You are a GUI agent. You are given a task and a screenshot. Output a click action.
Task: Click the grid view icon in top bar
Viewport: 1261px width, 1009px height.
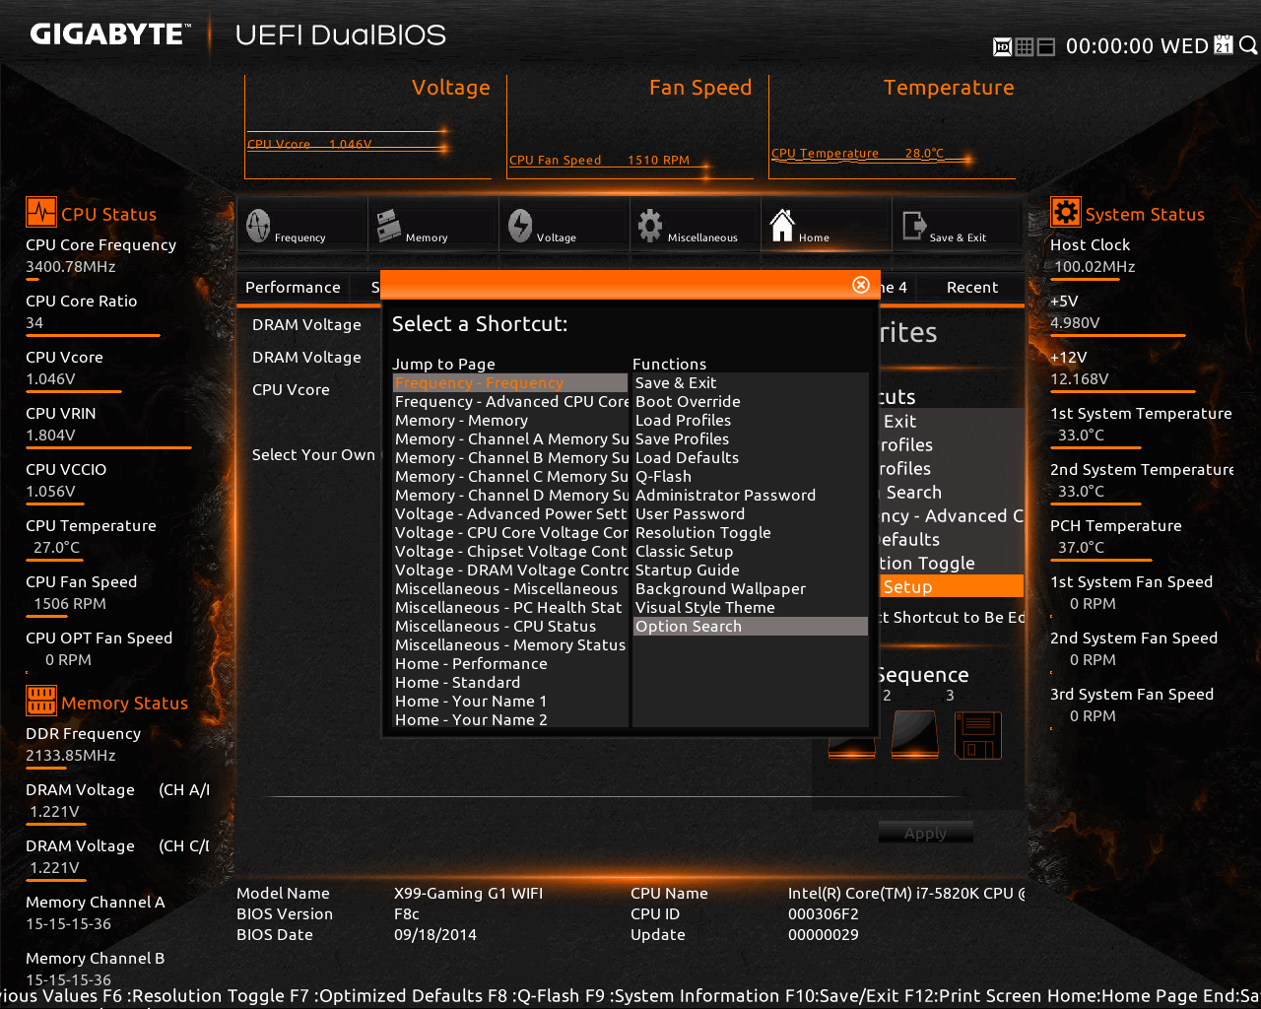click(x=1024, y=46)
